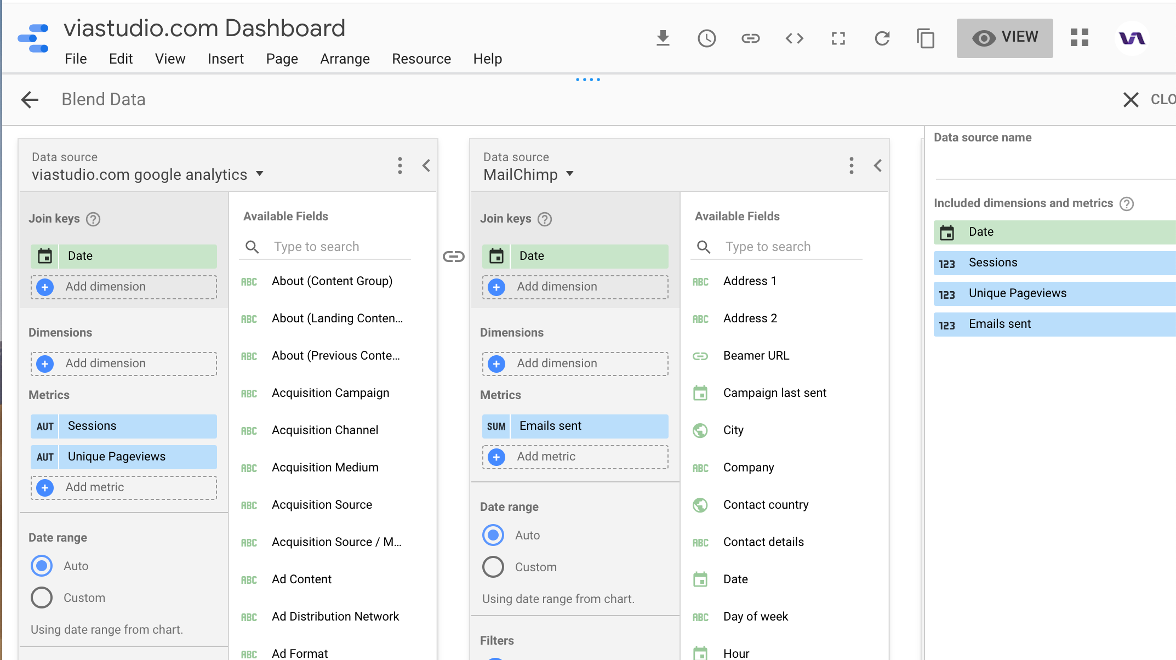Click the download report icon
Screen dimensions: 1176x660
663,38
